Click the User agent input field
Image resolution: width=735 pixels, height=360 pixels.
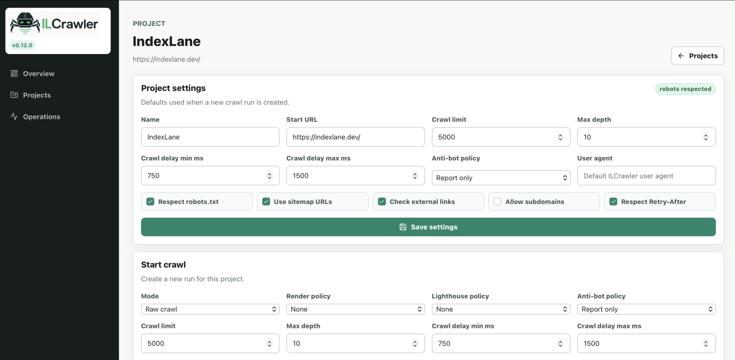point(646,176)
